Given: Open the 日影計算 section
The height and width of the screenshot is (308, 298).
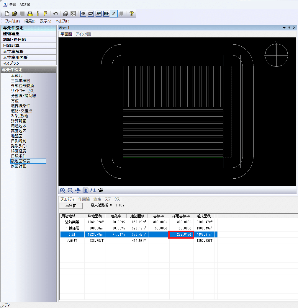Looking at the screenshot, I should (28, 45).
